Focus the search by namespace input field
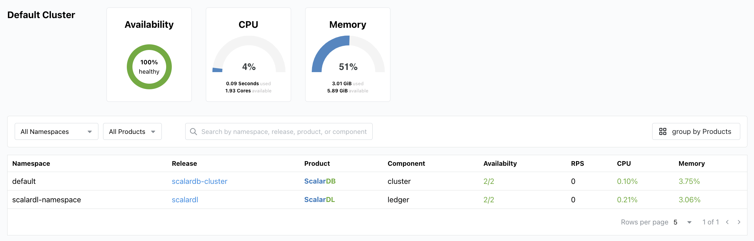 pos(284,132)
